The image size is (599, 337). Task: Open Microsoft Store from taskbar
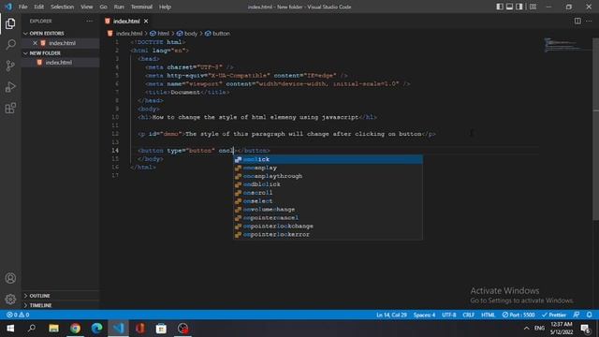point(161,329)
